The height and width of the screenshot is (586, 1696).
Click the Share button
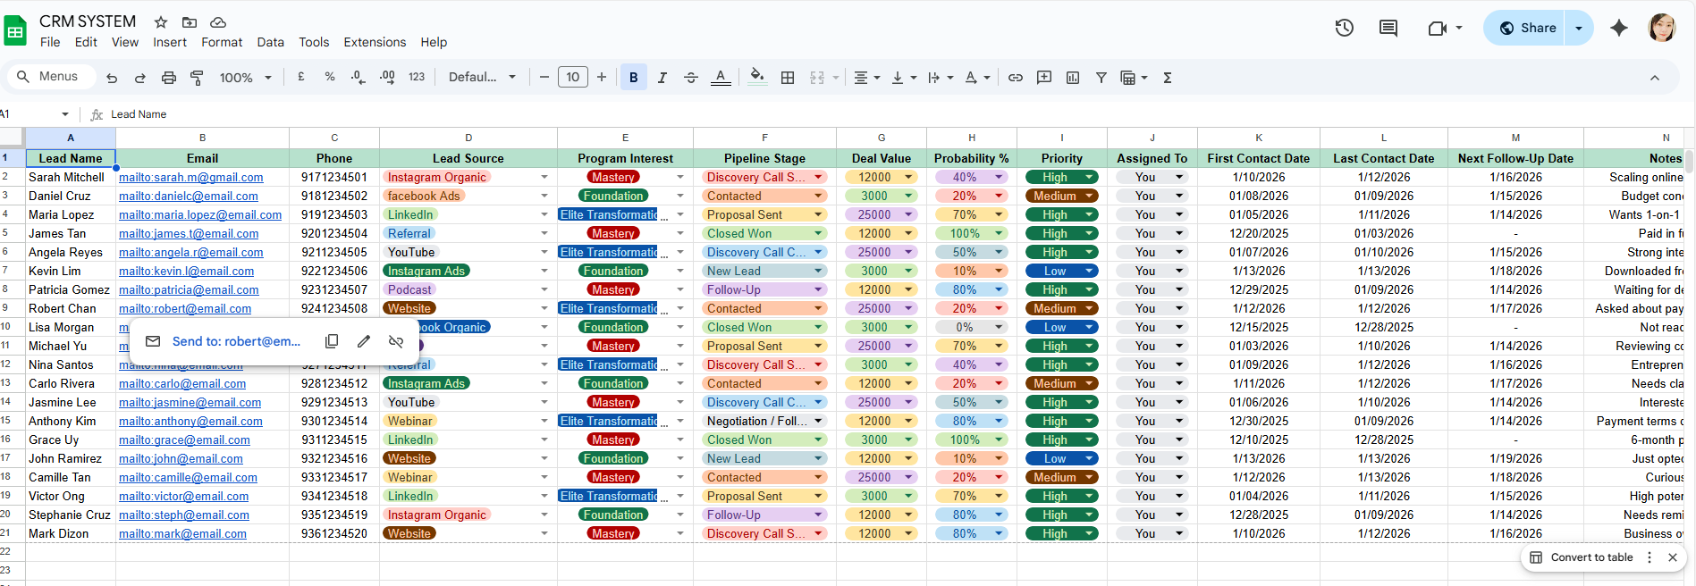click(1528, 28)
